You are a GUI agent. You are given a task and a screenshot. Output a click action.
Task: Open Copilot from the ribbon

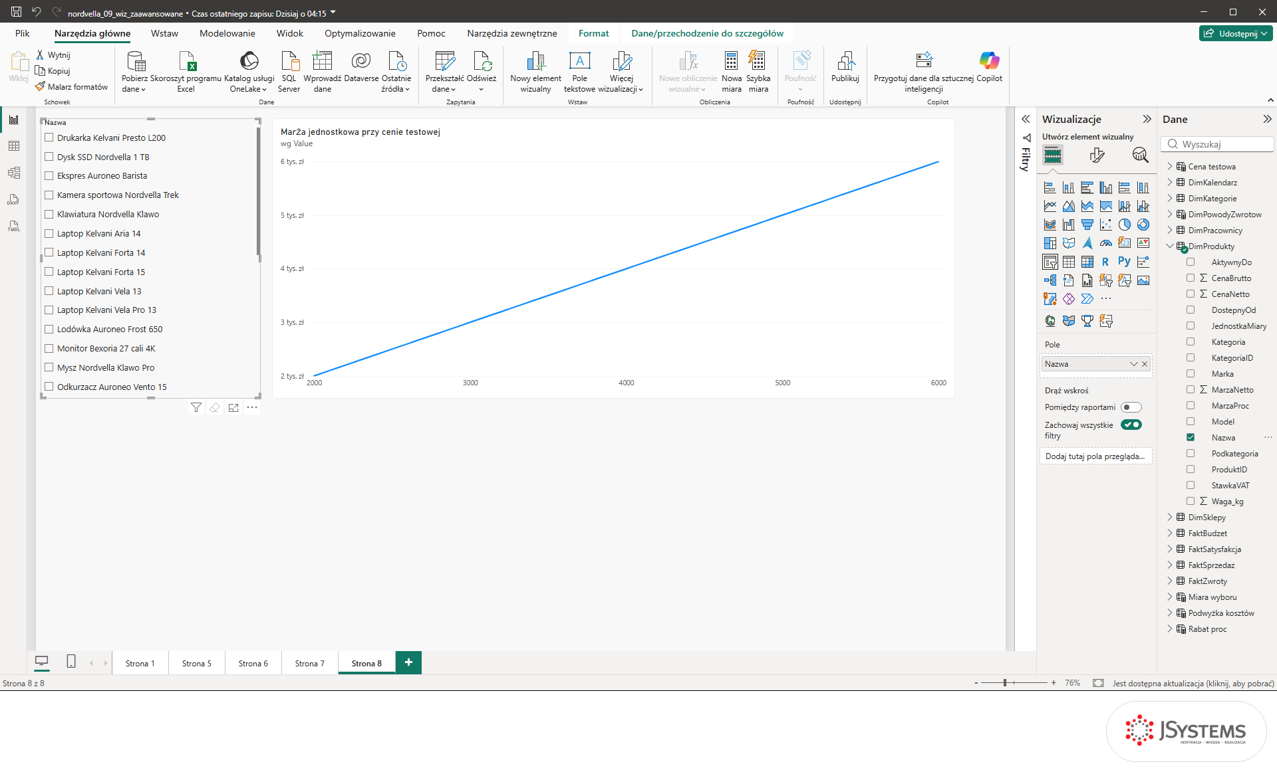tap(989, 66)
